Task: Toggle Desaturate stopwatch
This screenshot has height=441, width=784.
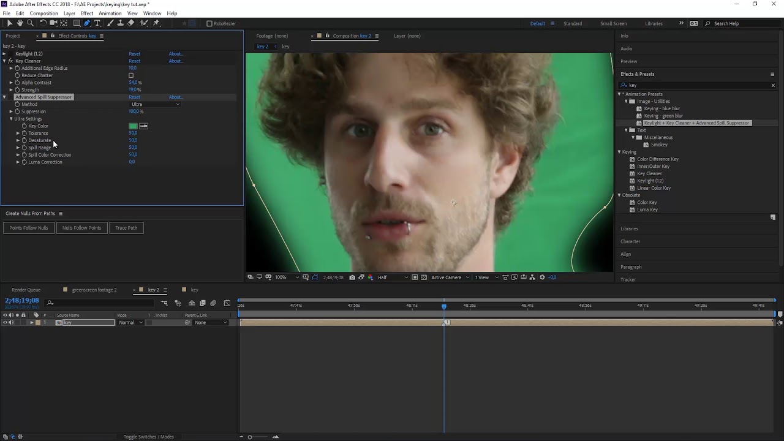Action: click(24, 140)
